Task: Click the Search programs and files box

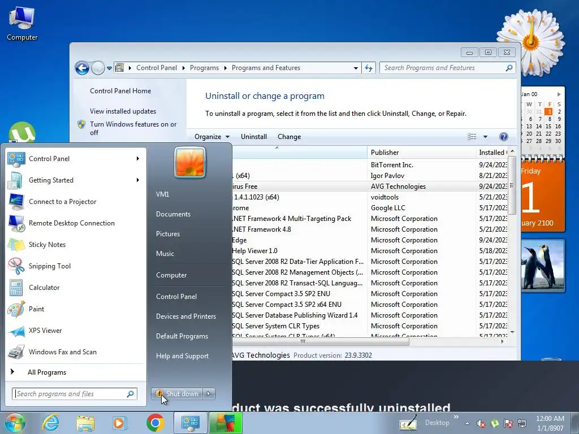Action: click(x=75, y=394)
